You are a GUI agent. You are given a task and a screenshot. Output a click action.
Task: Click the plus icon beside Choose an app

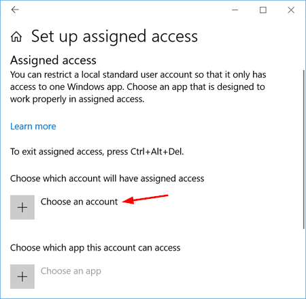22,277
